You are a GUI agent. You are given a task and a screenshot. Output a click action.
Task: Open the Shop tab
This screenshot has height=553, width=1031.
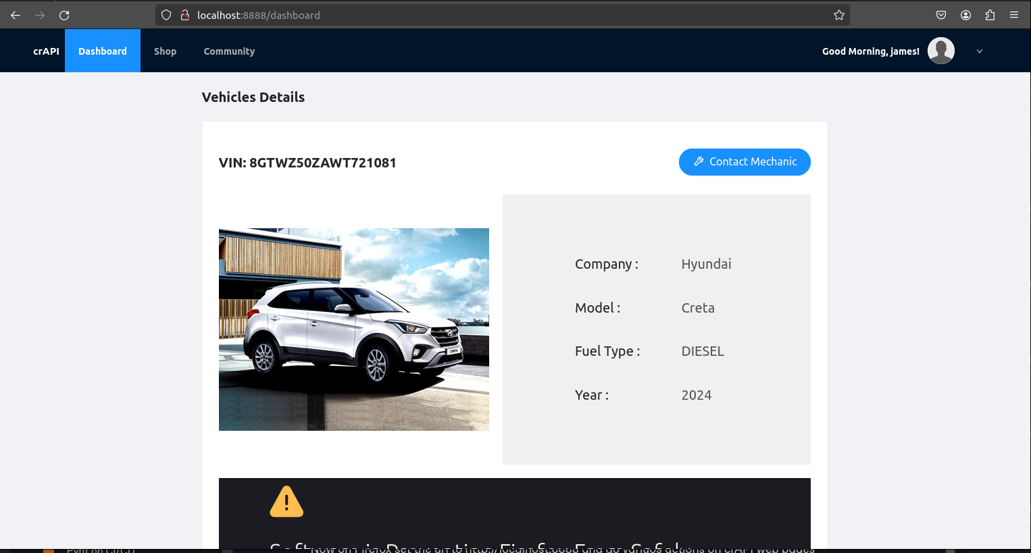(x=165, y=51)
